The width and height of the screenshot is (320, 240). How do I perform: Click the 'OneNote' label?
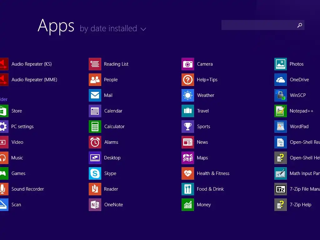point(113,204)
